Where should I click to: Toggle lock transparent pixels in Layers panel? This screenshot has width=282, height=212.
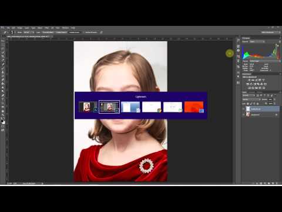click(x=248, y=104)
